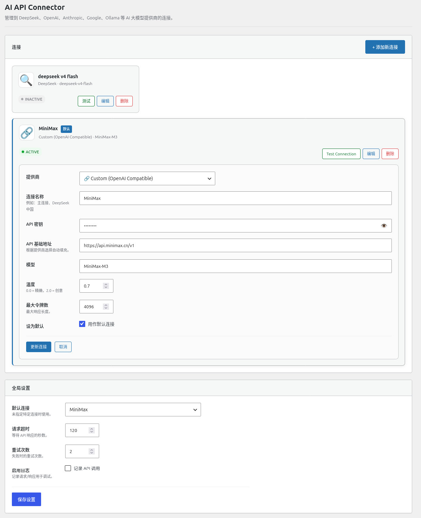Click the 连接名称 input field
The image size is (421, 518).
pyautogui.click(x=236, y=198)
